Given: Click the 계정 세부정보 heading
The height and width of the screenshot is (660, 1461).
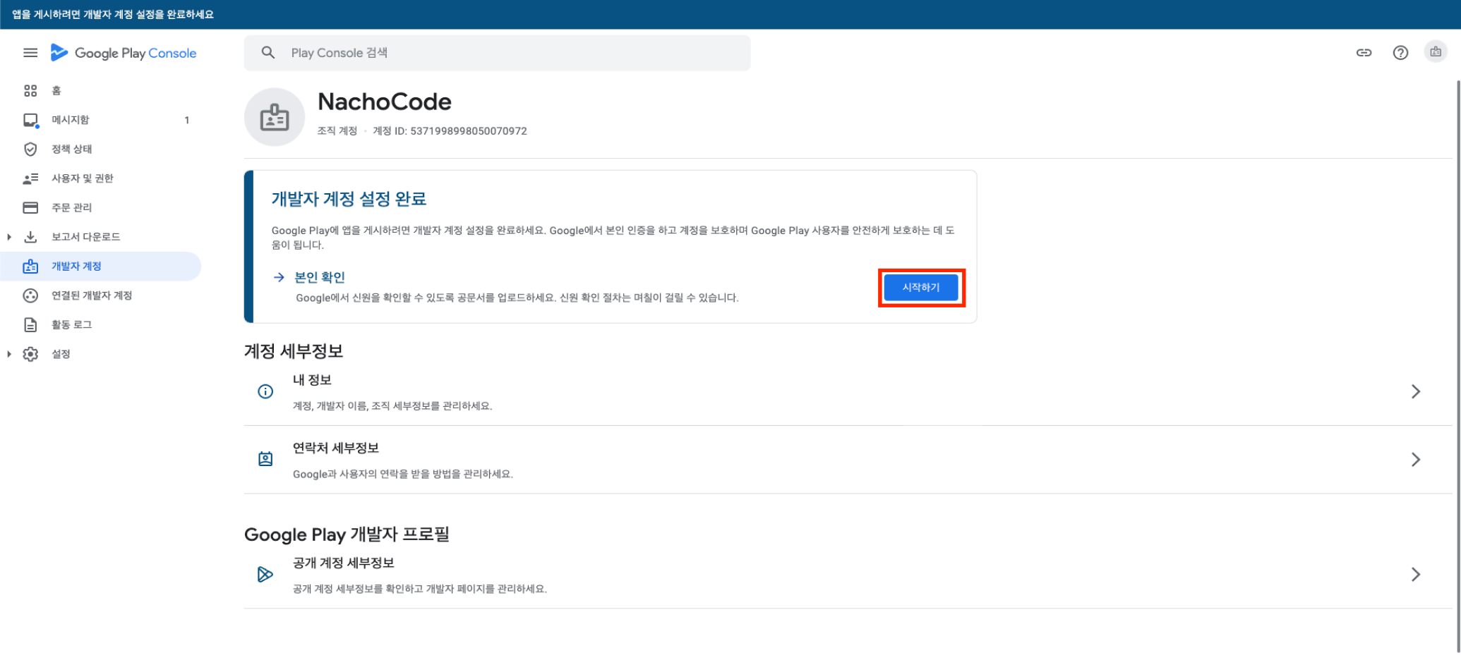Looking at the screenshot, I should pyautogui.click(x=294, y=351).
